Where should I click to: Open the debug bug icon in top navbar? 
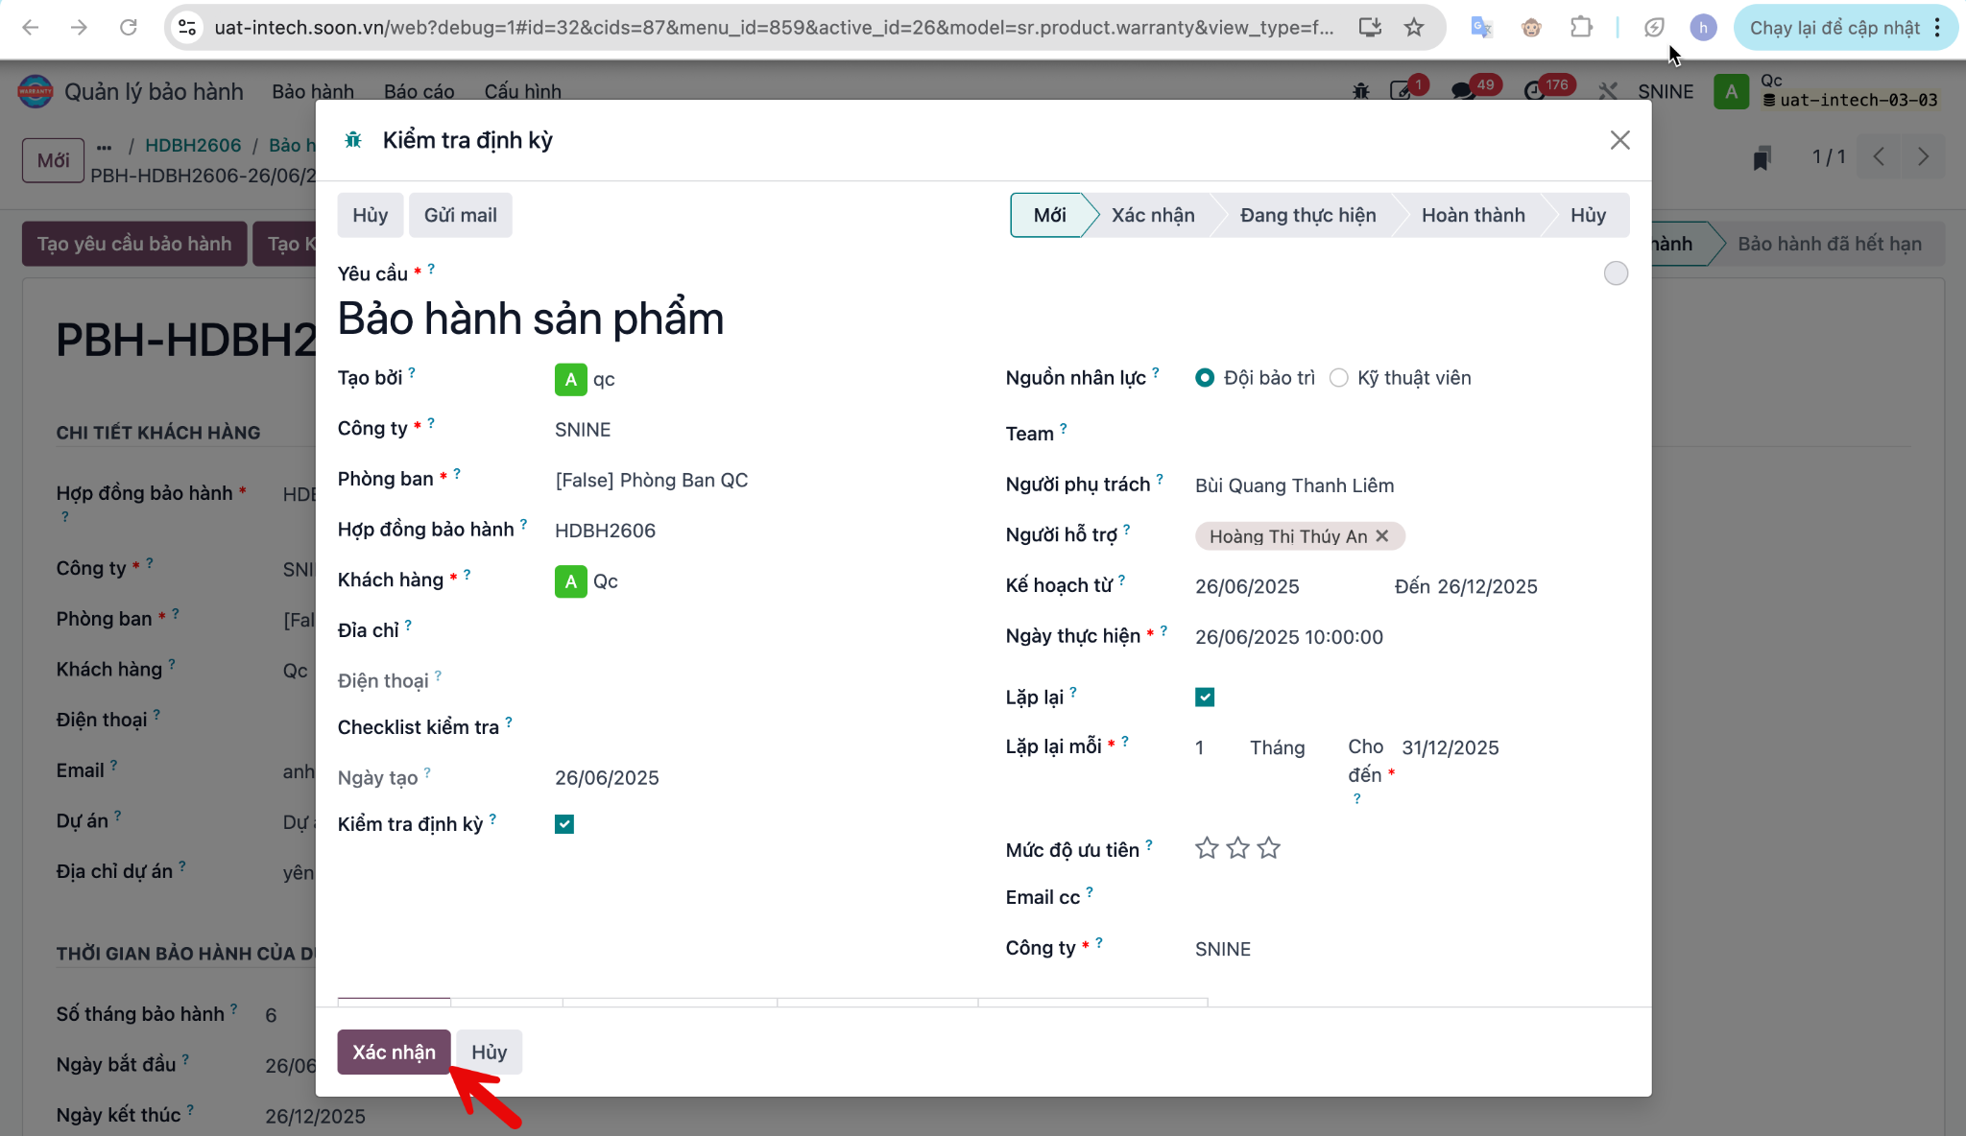(1361, 91)
